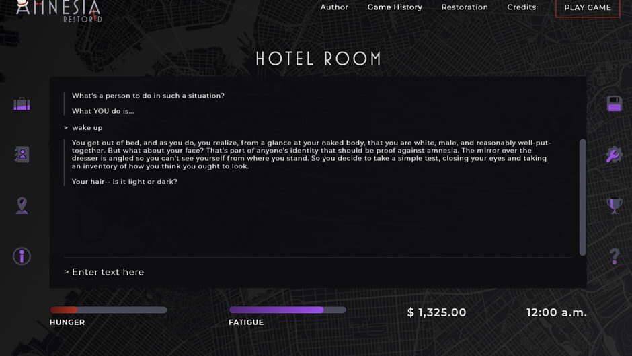Click the purple fatigue meter bar

coord(287,310)
